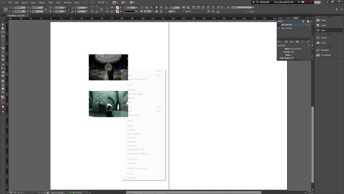Select the Selection tool in the tools panel
The height and width of the screenshot is (194, 344).
tap(3, 21)
